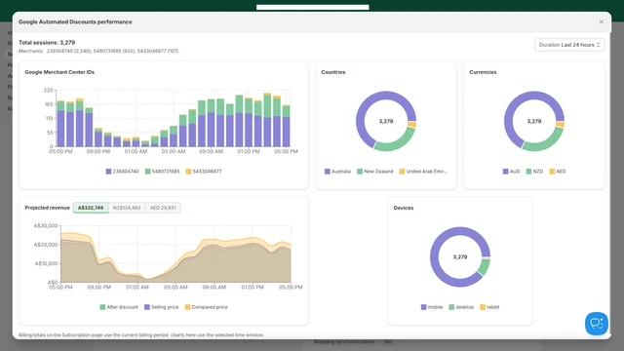Toggle the 239304740 merchant legend swatch

click(108, 172)
